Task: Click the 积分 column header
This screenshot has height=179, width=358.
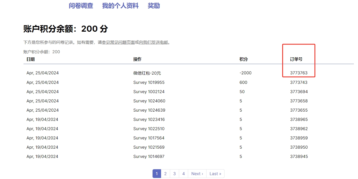Action: (243, 59)
